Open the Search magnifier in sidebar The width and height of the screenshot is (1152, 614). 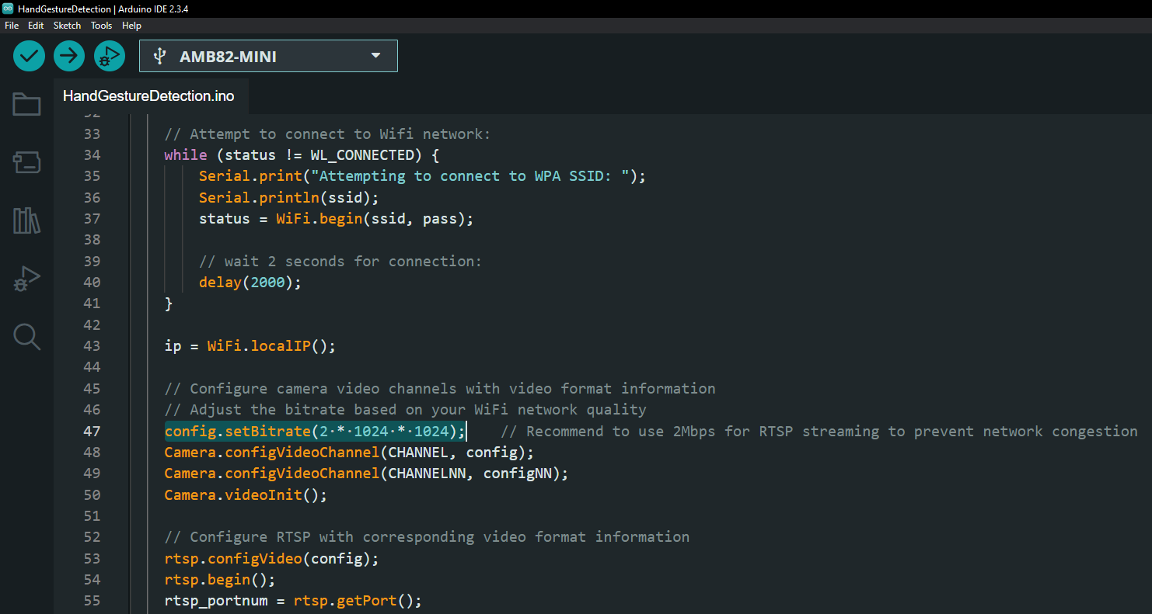point(26,337)
